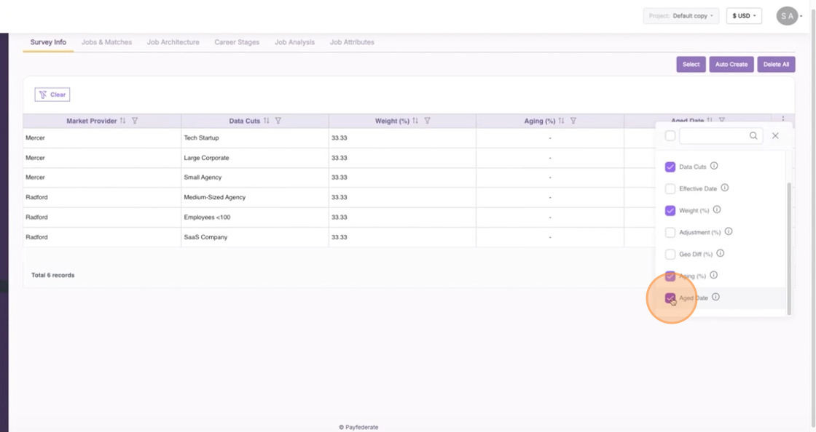816x432 pixels.
Task: Click the Total 6 records text
Action: click(x=52, y=275)
